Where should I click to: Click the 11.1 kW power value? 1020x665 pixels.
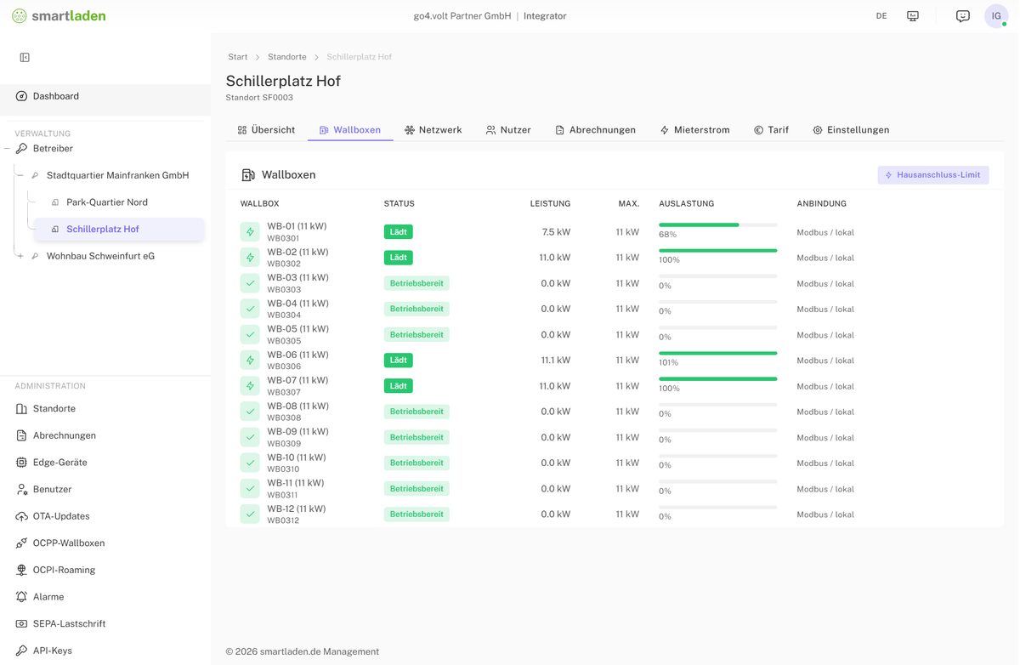coord(556,361)
